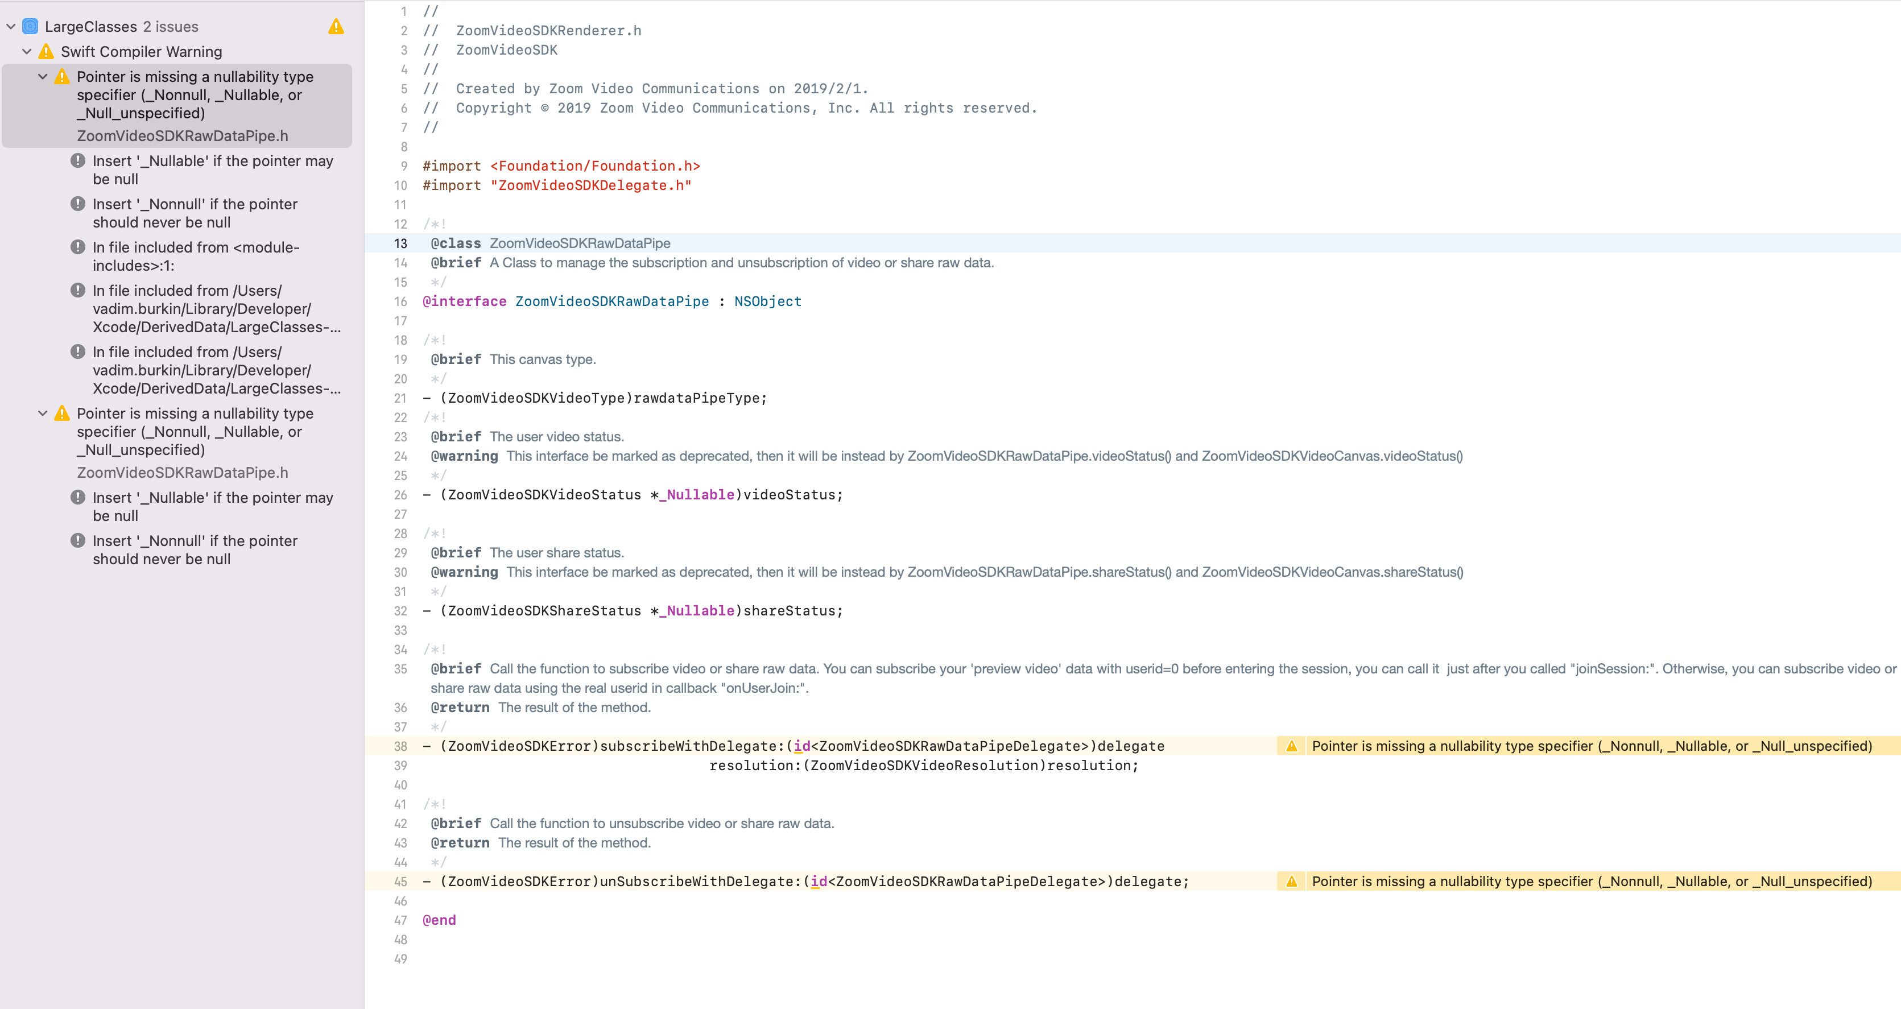Select first "Insert '_Nonnull'" fix-it suggestion
This screenshot has height=1009, width=1901.
[x=195, y=213]
